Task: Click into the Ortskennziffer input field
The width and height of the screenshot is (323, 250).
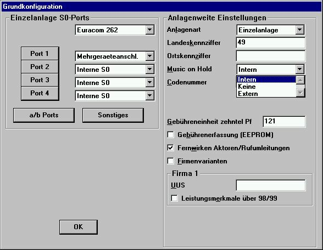Action: (271, 56)
